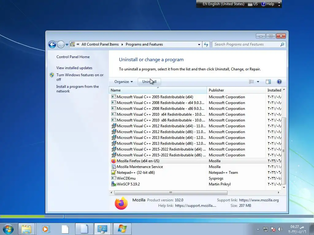Click the WinCDEmu program icon
The height and width of the screenshot is (235, 314).
[x=113, y=178]
